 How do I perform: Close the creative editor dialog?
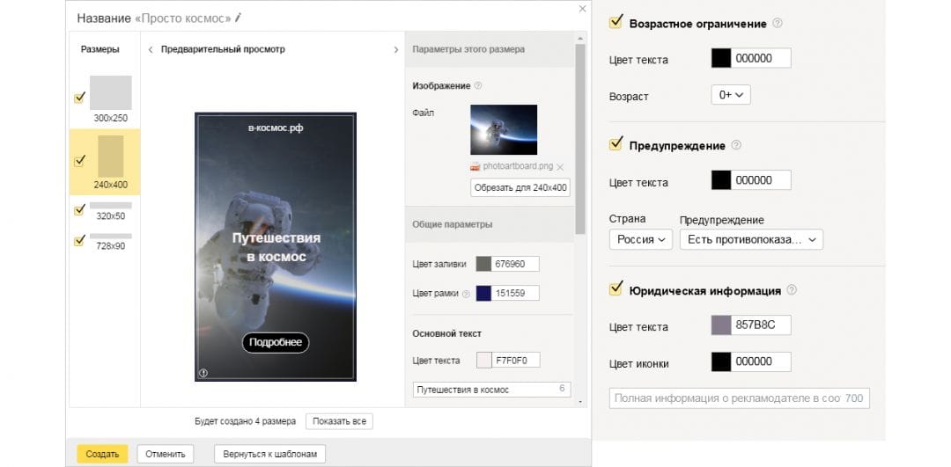(x=582, y=9)
